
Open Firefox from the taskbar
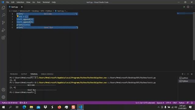point(59,107)
